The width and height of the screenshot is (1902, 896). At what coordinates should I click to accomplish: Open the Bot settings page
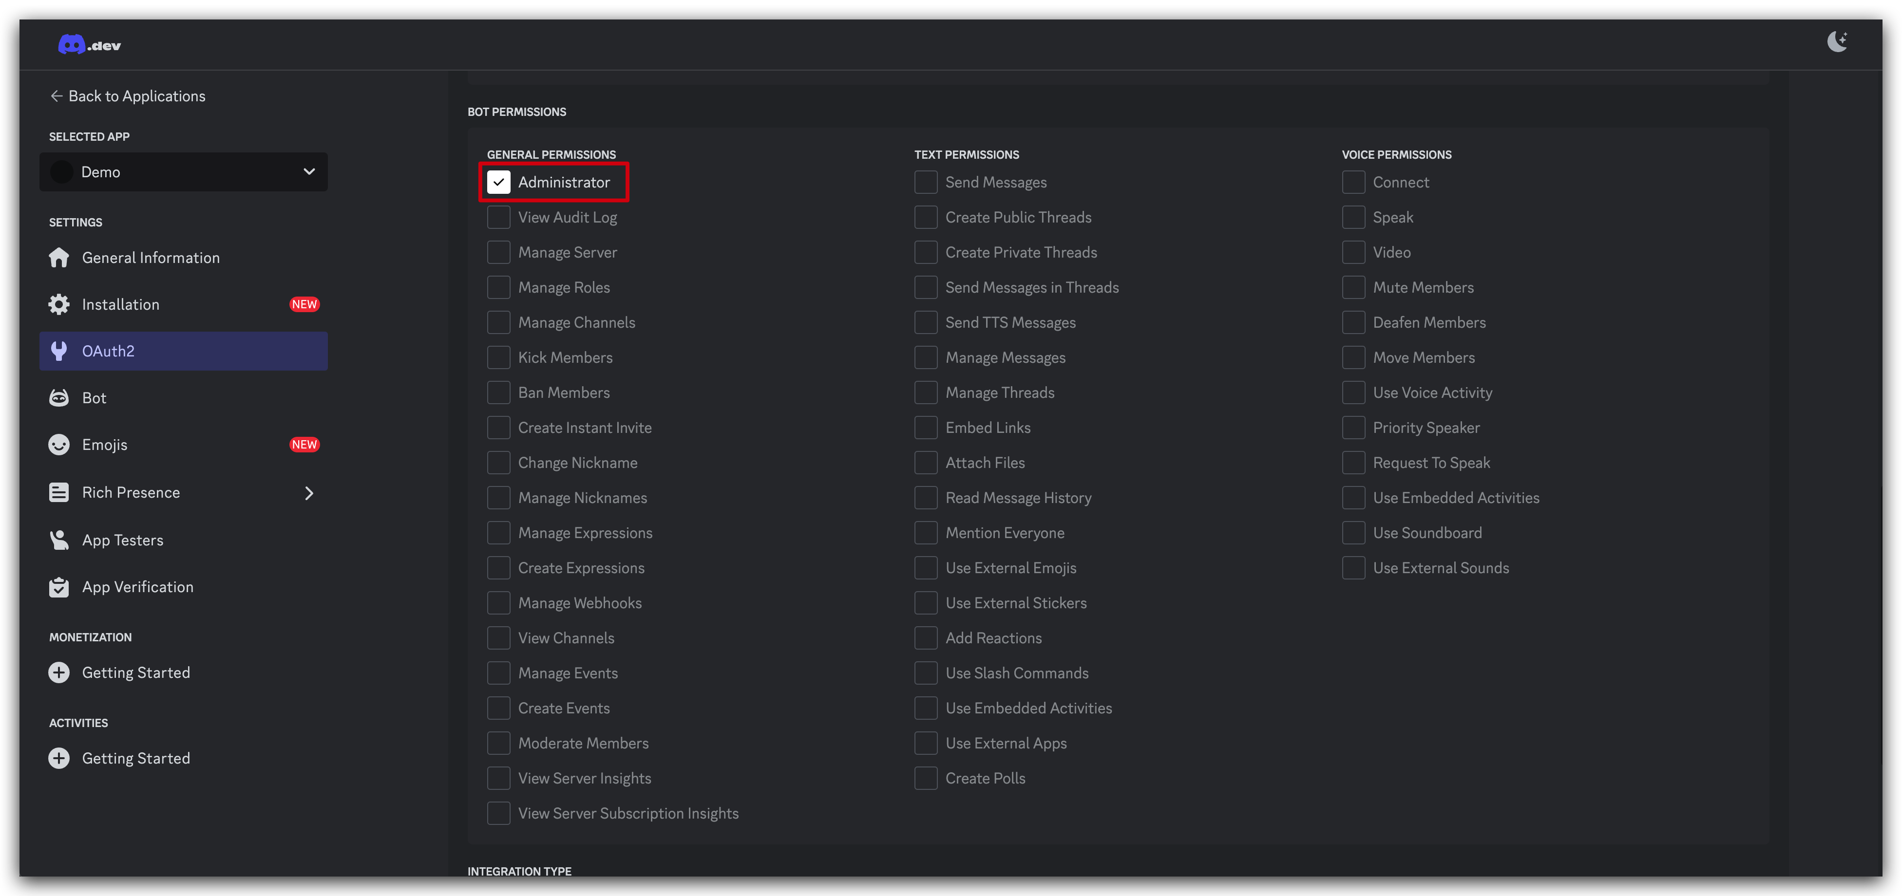pyautogui.click(x=183, y=398)
